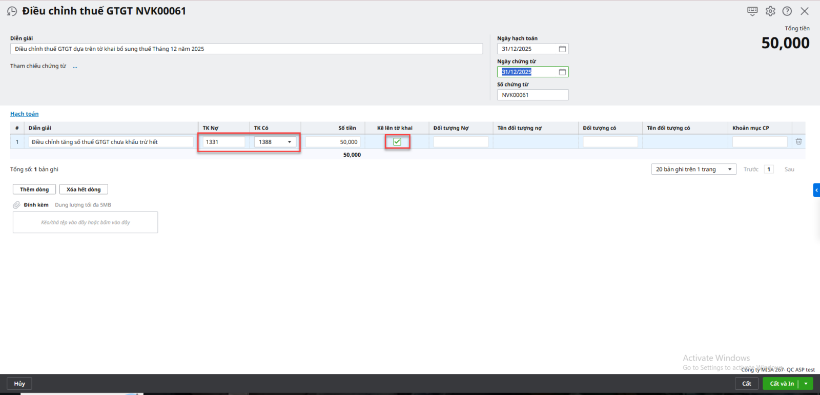
Task: Delete row 1 with trash icon
Action: click(798, 141)
